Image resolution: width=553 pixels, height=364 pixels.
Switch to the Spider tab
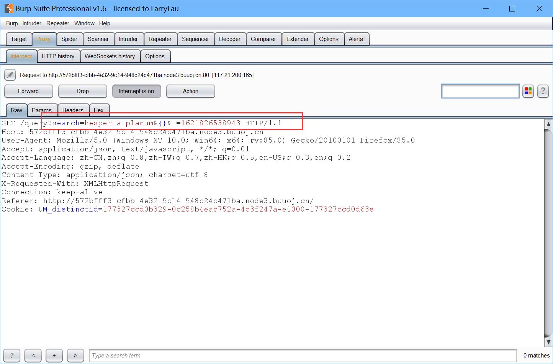tap(69, 39)
